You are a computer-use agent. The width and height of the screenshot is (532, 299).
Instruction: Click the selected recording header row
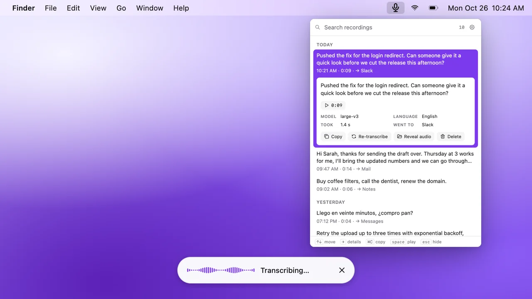(x=396, y=63)
